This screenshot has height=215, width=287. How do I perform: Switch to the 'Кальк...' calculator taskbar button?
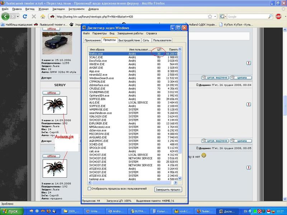coord(160,211)
